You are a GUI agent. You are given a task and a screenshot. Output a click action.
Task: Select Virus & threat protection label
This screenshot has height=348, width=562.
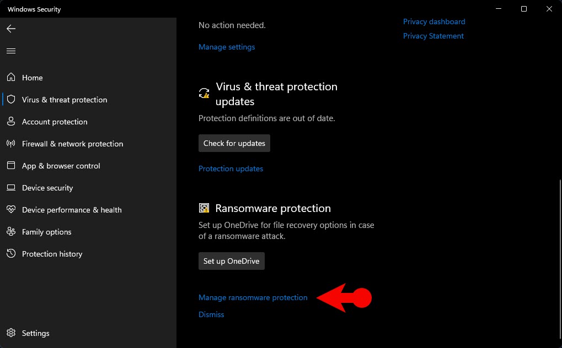65,100
